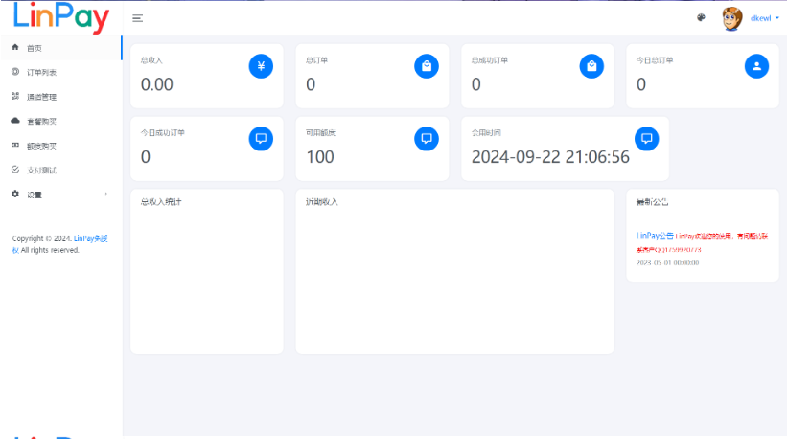Viewport: 788px width, 439px height.
Task: Click the yen icon on 总收入 card
Action: (261, 65)
